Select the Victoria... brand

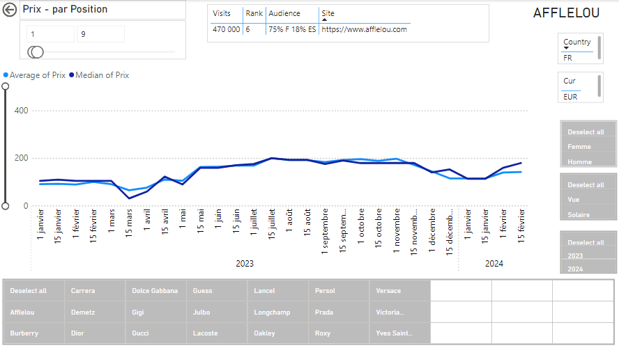point(399,312)
